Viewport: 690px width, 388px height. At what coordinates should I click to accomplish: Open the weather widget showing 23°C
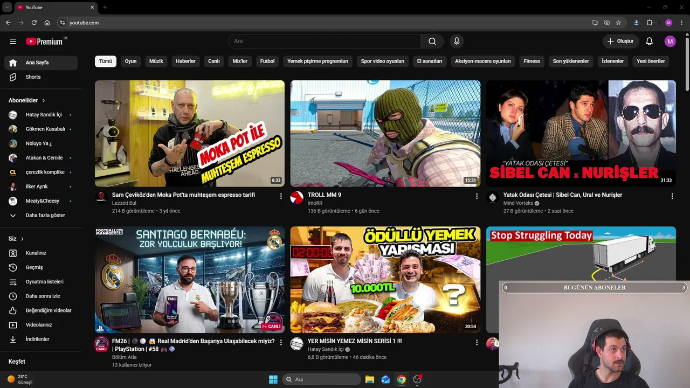click(x=20, y=379)
